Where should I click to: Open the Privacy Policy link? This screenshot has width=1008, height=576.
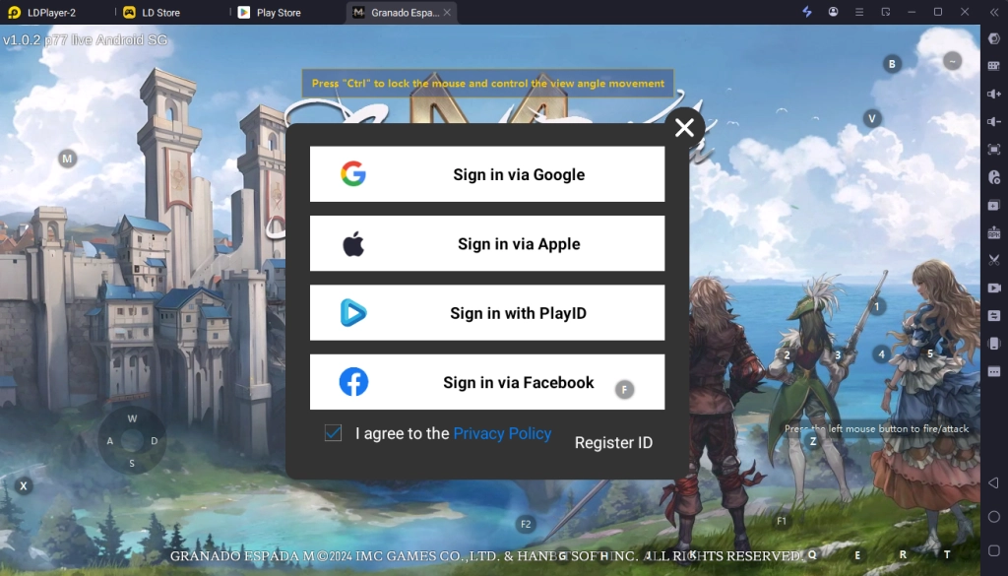502,433
